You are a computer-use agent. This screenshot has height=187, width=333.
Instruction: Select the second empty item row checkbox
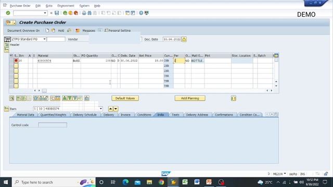coord(16,71)
